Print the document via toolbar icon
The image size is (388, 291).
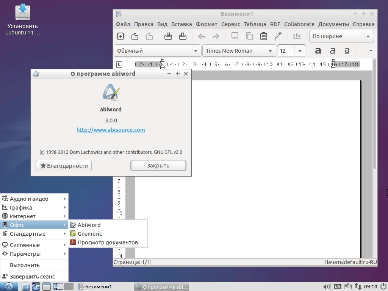[168, 36]
